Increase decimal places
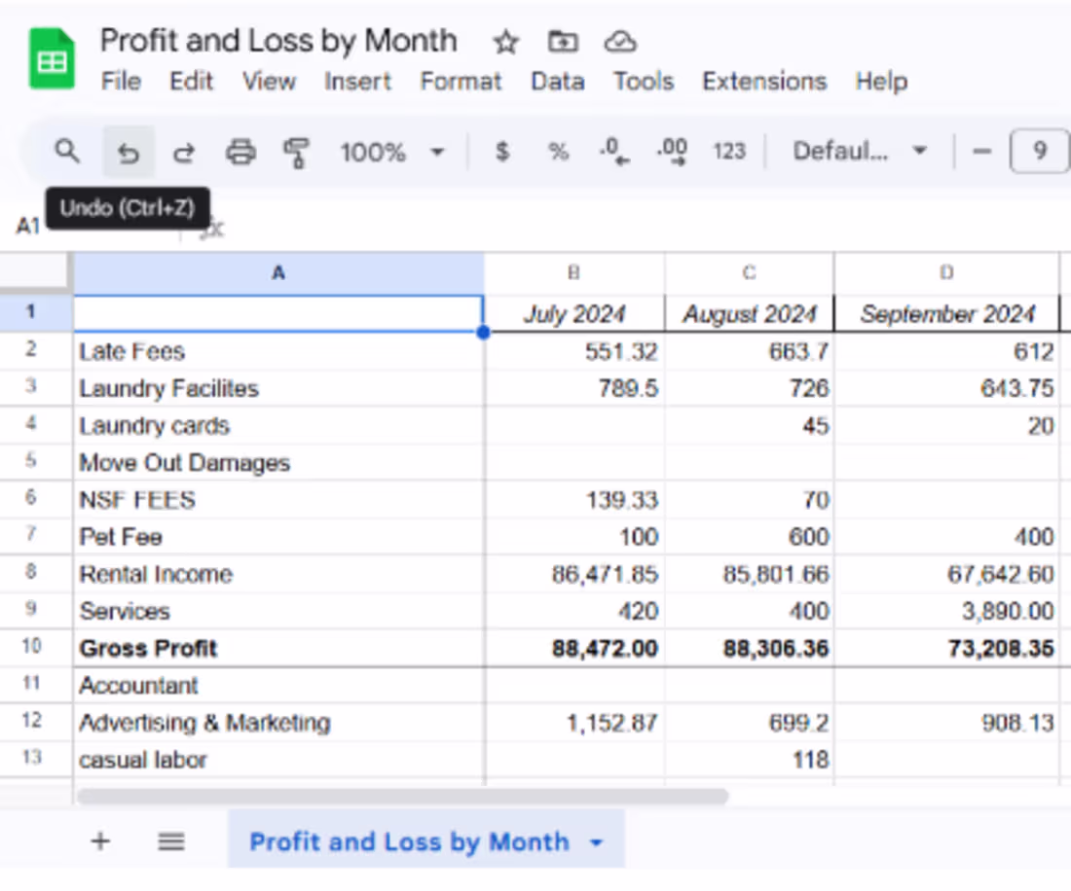The width and height of the screenshot is (1071, 891). (x=672, y=151)
